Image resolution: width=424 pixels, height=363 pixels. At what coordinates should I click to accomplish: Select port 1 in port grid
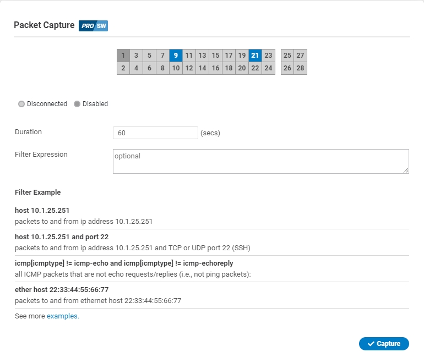123,56
